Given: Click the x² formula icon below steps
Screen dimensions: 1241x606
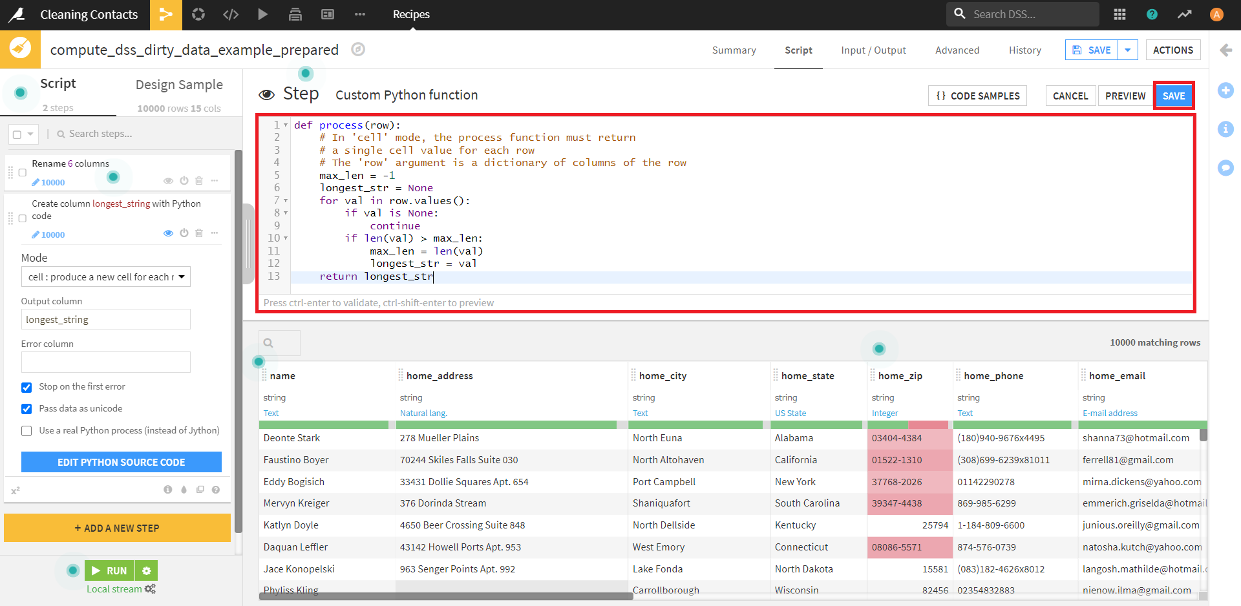Looking at the screenshot, I should (x=16, y=490).
